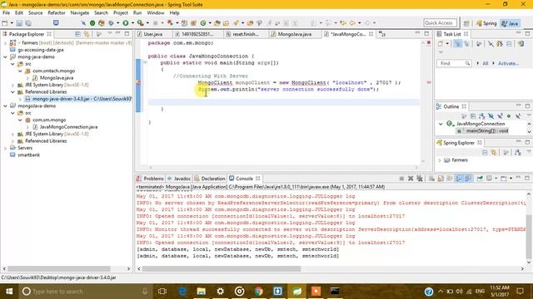
Task: Collapse all in Package Explorer
Action: 77,34
